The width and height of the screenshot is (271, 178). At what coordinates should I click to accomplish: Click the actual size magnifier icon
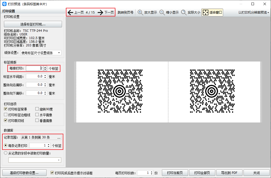184,13
